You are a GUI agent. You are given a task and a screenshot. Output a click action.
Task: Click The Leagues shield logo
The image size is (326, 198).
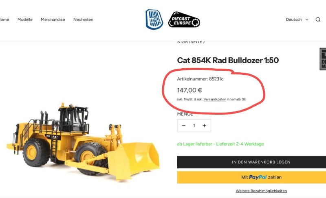154,19
